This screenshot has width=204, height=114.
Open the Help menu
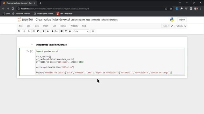[84, 26]
